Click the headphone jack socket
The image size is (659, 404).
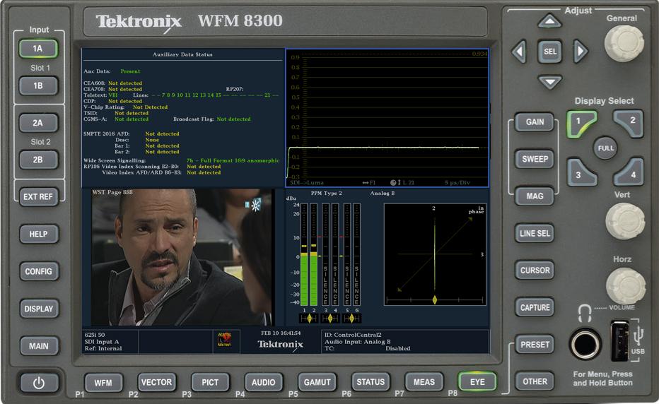(x=585, y=344)
